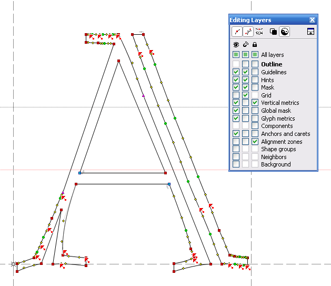Disable snapping to Grid
Viewport: 331px width, 286px height.
pos(245,95)
